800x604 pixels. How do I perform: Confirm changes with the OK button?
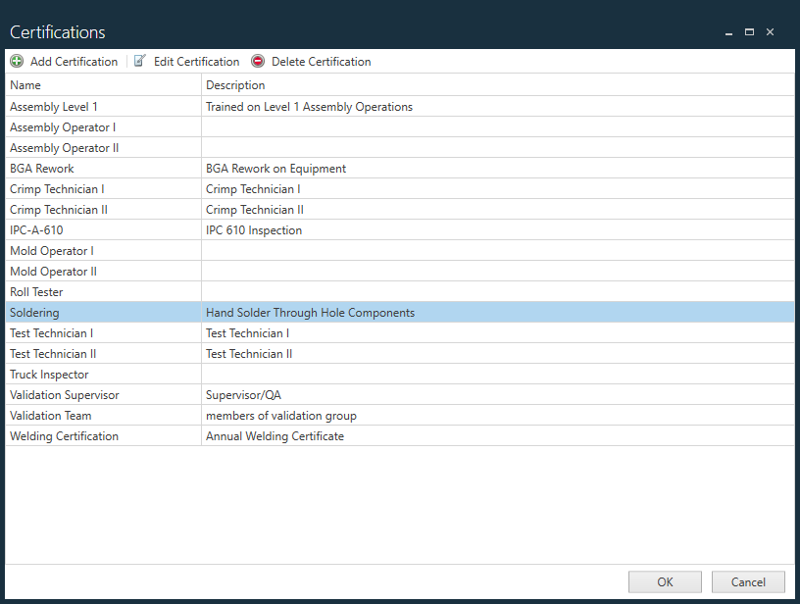tap(665, 580)
